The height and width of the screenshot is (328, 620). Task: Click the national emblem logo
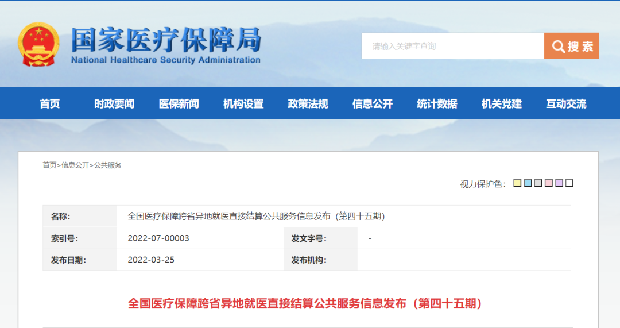point(38,45)
